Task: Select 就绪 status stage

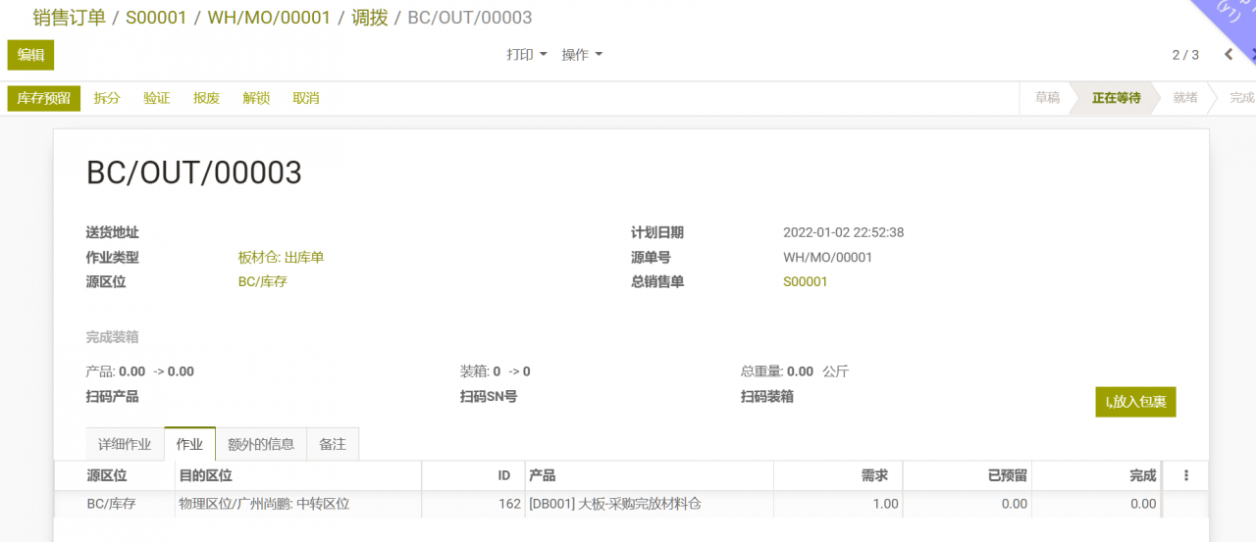Action: click(x=1185, y=98)
